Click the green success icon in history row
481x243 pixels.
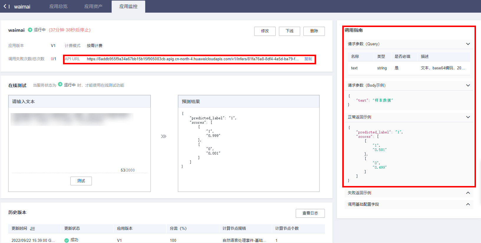(x=67, y=240)
